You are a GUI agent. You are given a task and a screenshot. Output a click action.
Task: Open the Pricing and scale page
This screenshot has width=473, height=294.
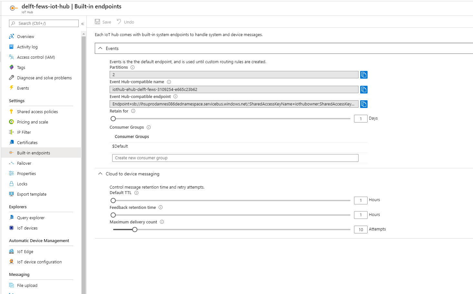33,122
